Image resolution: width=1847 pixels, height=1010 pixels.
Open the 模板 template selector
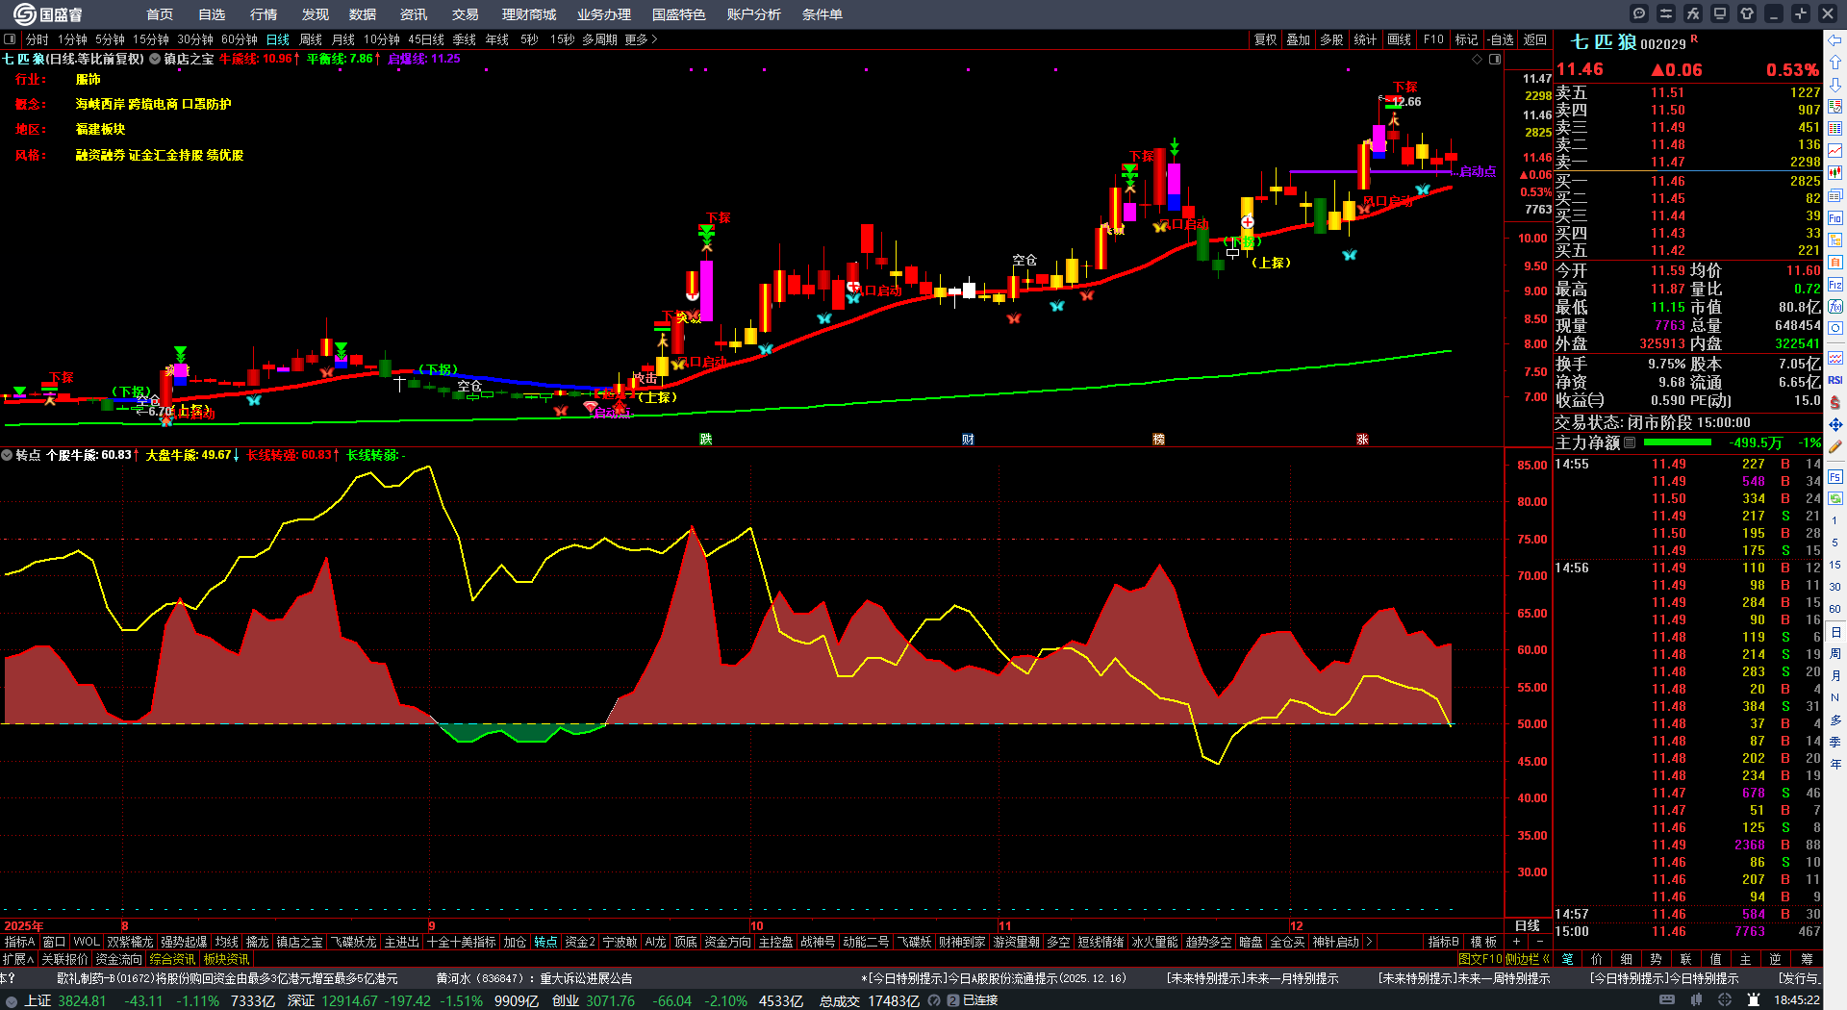(1484, 942)
